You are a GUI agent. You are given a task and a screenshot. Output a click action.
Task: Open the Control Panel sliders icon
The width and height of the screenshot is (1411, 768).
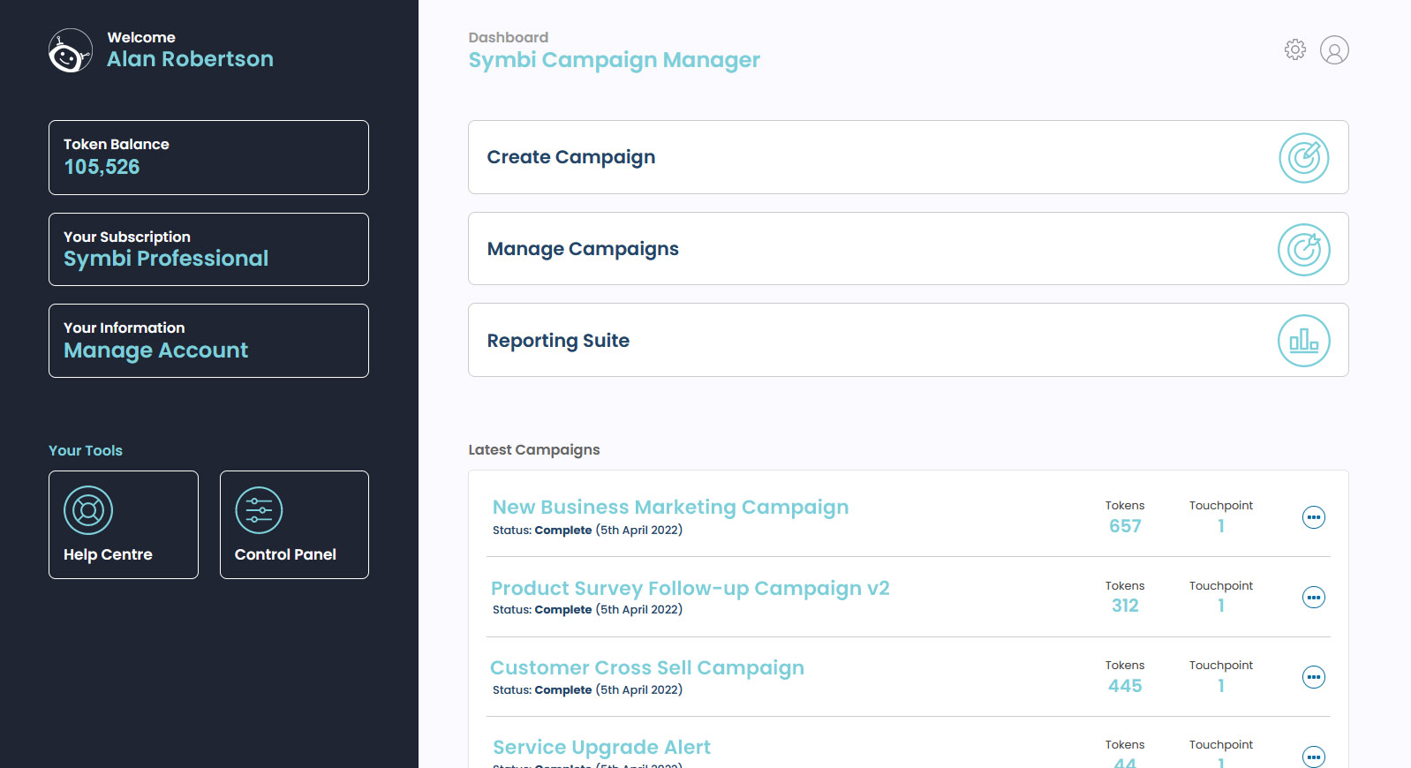(259, 509)
